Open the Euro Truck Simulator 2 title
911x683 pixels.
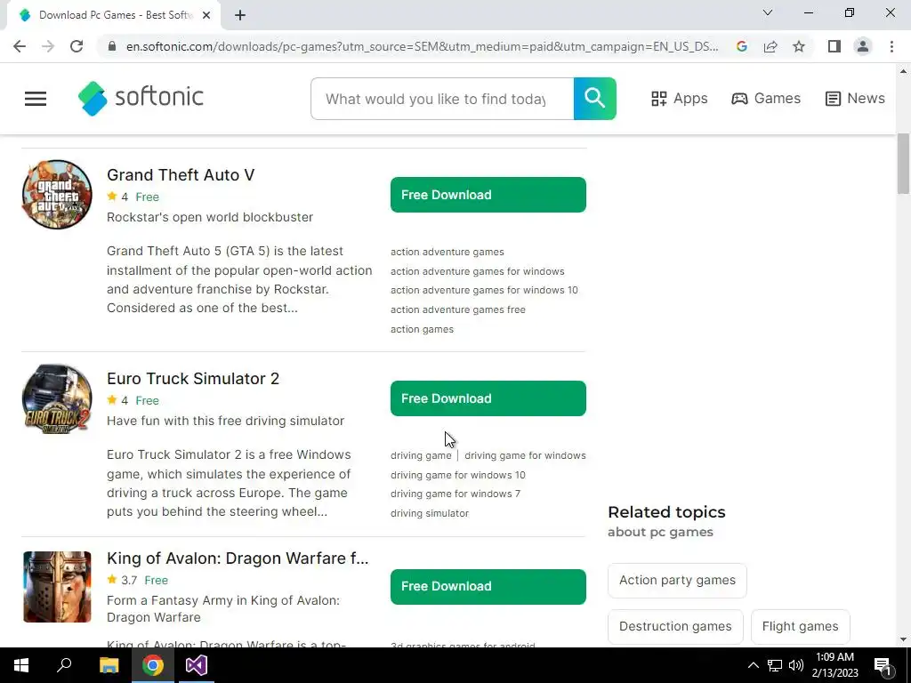pos(193,379)
